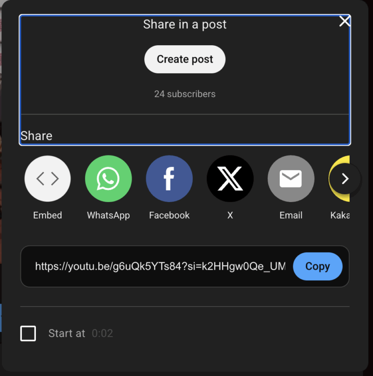The image size is (373, 376).
Task: Send by the gray Email envelope icon
Action: tap(291, 179)
